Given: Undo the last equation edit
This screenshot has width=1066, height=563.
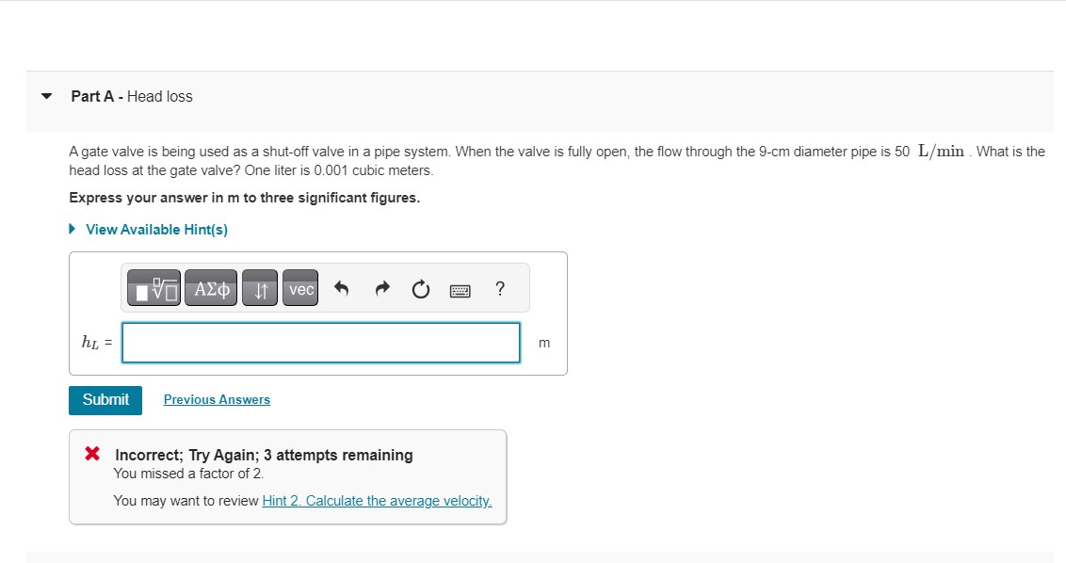Looking at the screenshot, I should (x=341, y=289).
